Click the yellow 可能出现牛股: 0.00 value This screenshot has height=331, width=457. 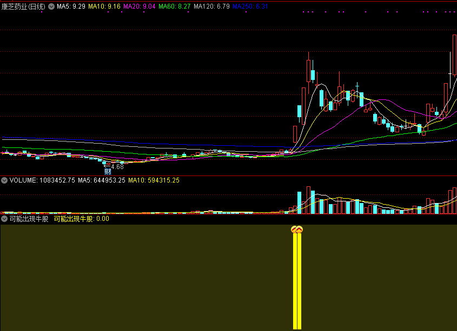tap(82, 219)
